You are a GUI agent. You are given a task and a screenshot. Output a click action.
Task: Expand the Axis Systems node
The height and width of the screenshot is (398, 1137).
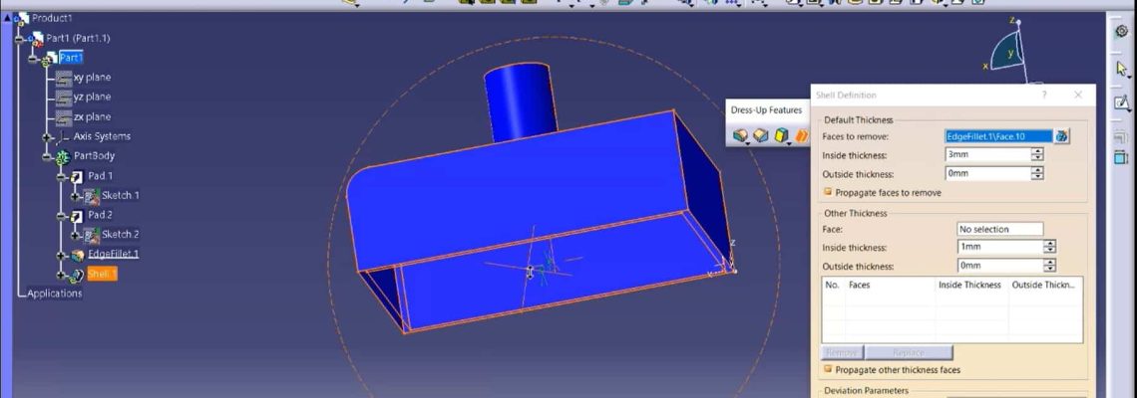(47, 137)
